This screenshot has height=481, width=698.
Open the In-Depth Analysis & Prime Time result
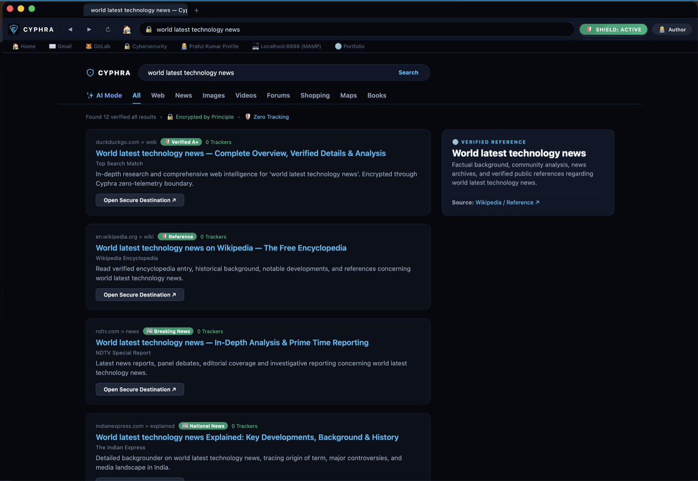click(232, 343)
